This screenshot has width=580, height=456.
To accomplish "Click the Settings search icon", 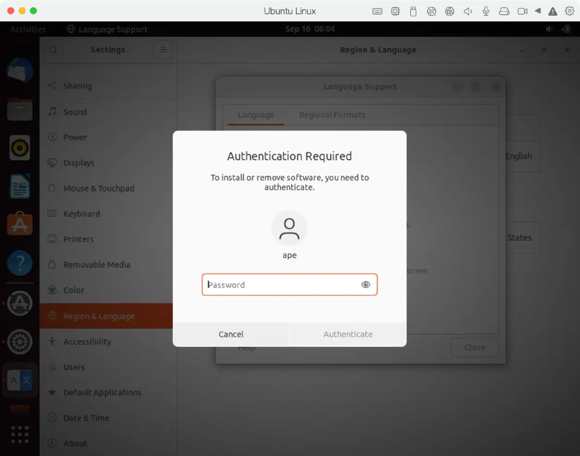I will (53, 49).
